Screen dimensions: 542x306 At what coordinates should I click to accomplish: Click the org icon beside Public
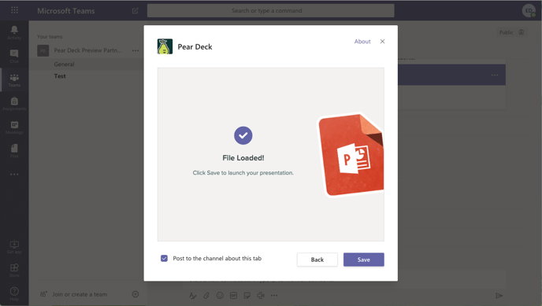click(x=522, y=32)
